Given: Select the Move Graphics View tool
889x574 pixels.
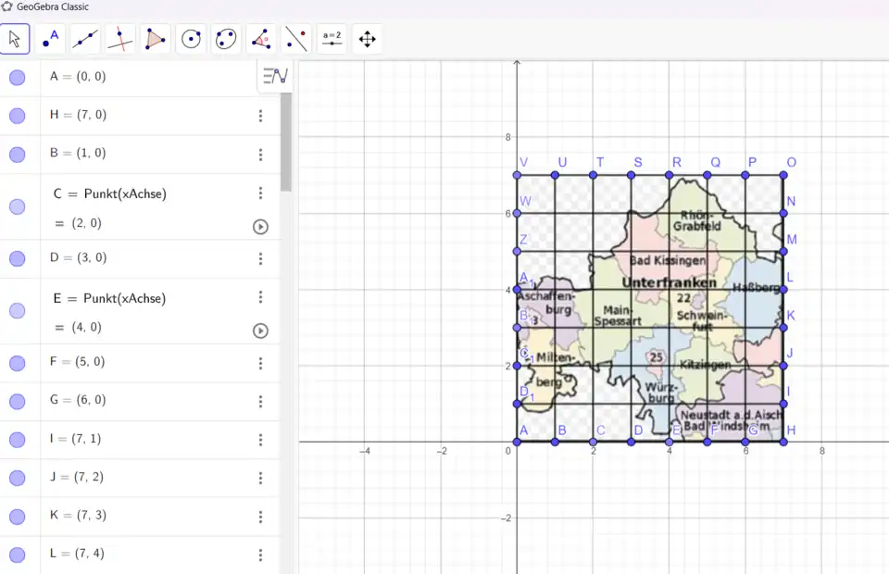Looking at the screenshot, I should [x=367, y=39].
